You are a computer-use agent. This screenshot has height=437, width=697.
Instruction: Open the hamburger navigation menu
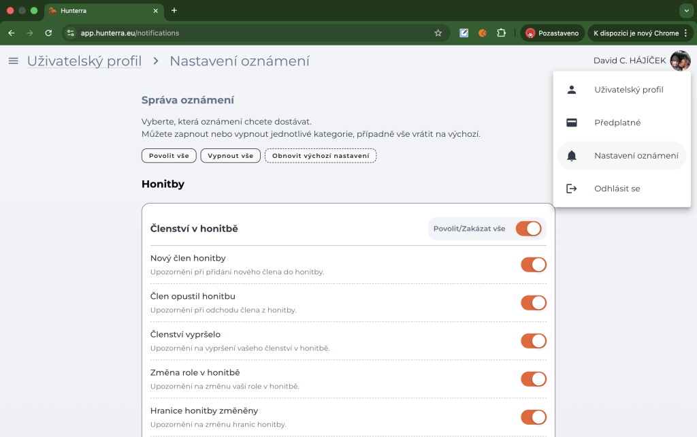pos(13,61)
